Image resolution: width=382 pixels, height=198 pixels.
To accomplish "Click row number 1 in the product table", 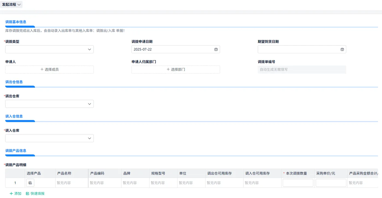I will click(x=15, y=183).
